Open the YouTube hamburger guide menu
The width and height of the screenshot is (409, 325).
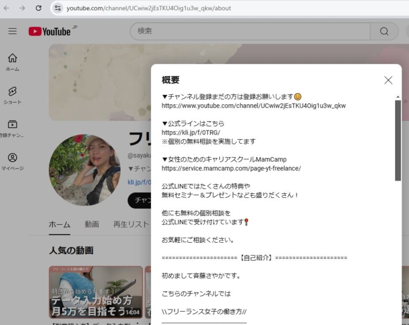click(x=13, y=31)
